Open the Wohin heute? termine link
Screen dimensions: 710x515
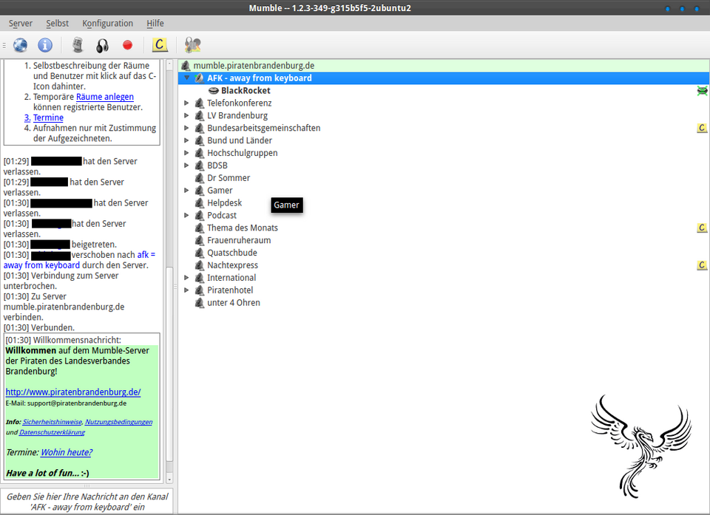point(66,451)
